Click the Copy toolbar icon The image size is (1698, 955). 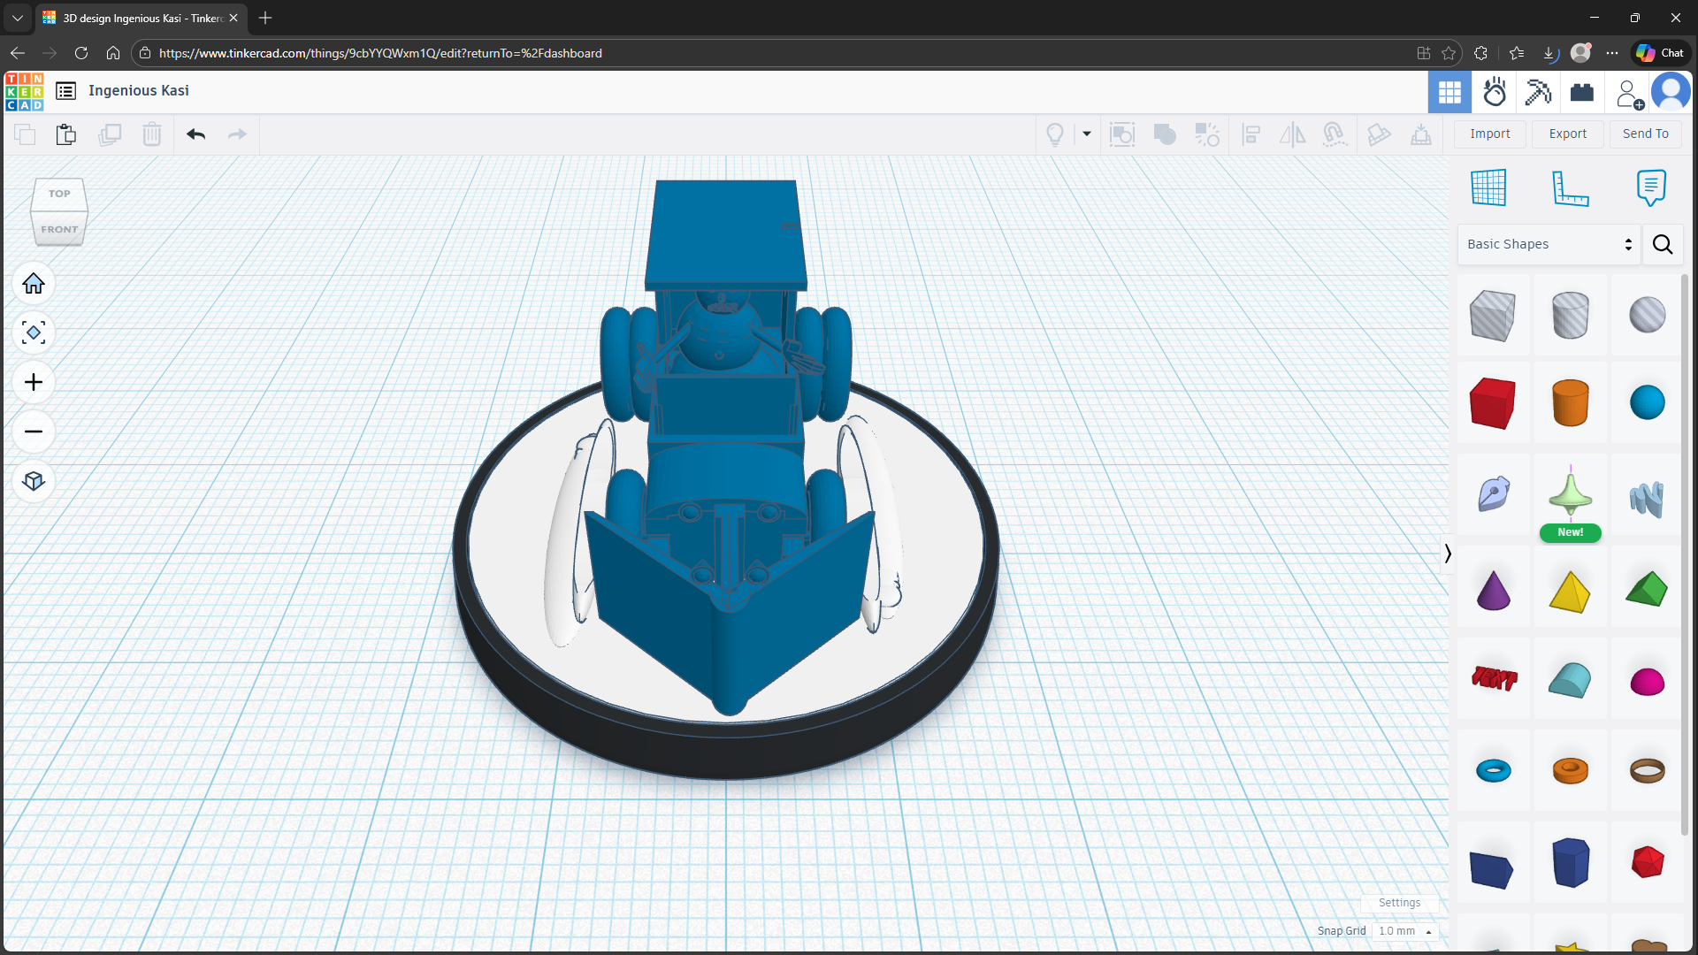25,134
